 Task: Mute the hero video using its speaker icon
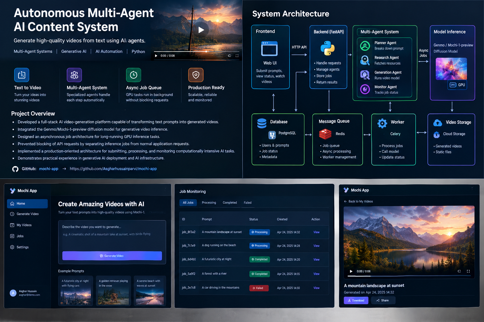(229, 56)
